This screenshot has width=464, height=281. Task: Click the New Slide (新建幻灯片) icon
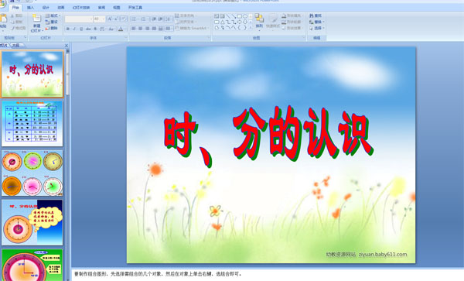(36, 19)
